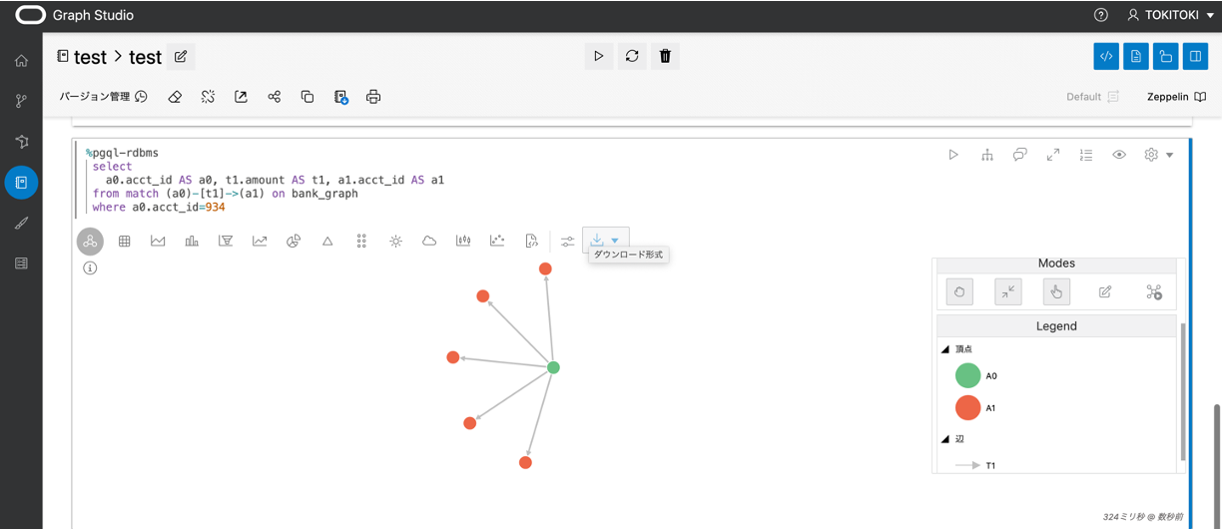Open the TOKITOKI user menu
Image resolution: width=1222 pixels, height=529 pixels.
pos(1170,15)
